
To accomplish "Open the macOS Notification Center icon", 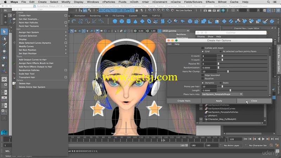I will (x=275, y=2).
